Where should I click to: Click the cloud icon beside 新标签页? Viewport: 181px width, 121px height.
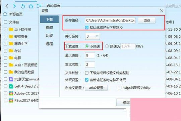(5, 14)
